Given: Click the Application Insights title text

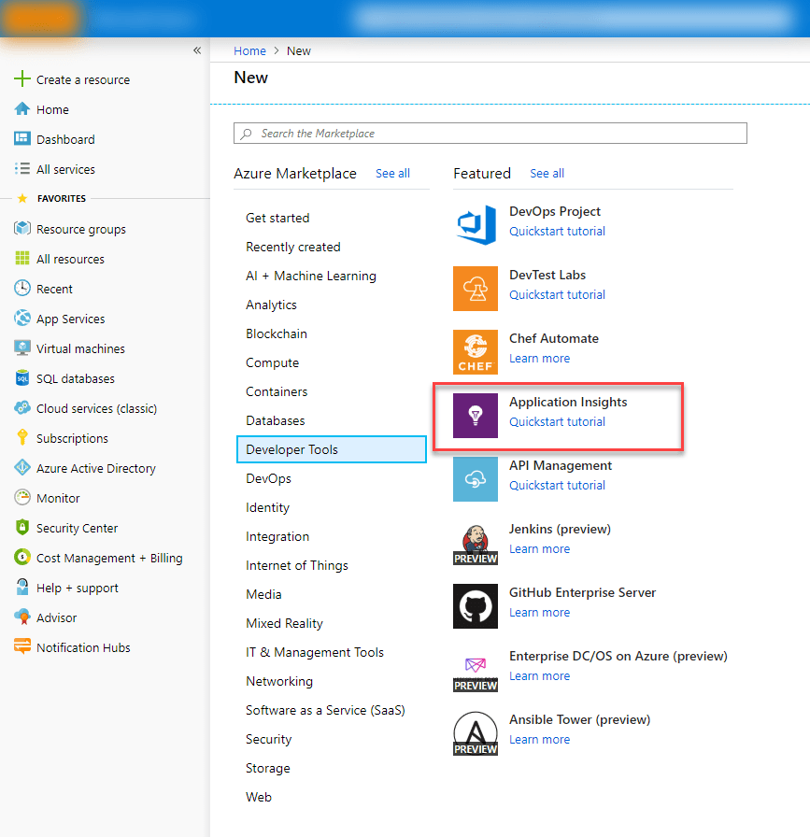Looking at the screenshot, I should click(568, 402).
